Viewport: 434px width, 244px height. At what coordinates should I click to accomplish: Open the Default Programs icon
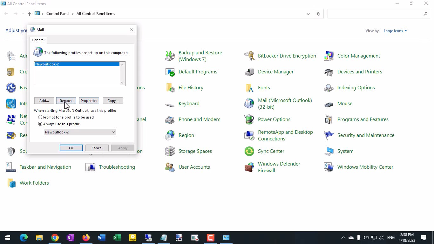point(170,72)
